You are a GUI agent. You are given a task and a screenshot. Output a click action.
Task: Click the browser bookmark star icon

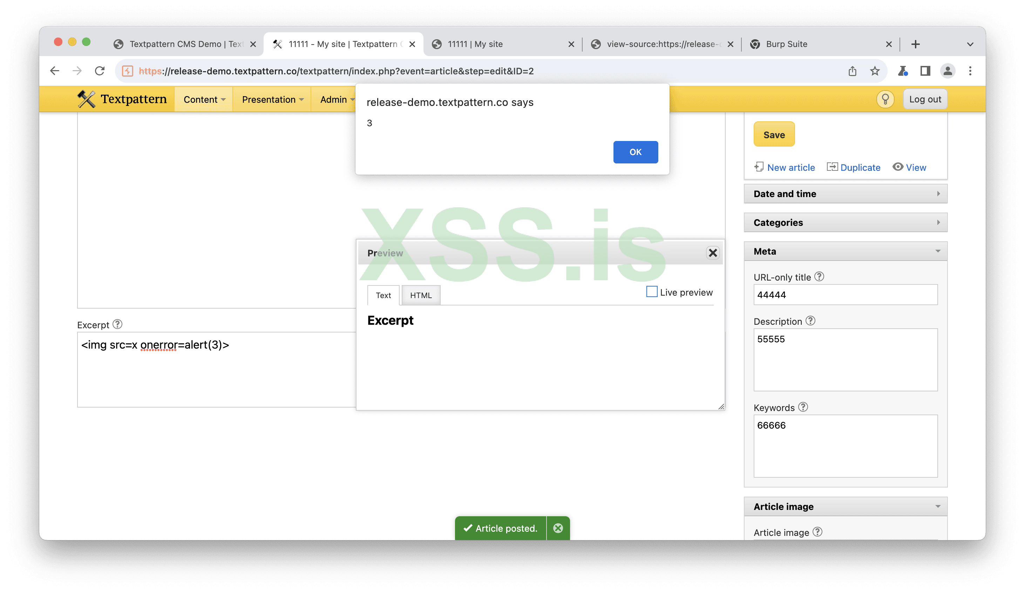(x=875, y=71)
